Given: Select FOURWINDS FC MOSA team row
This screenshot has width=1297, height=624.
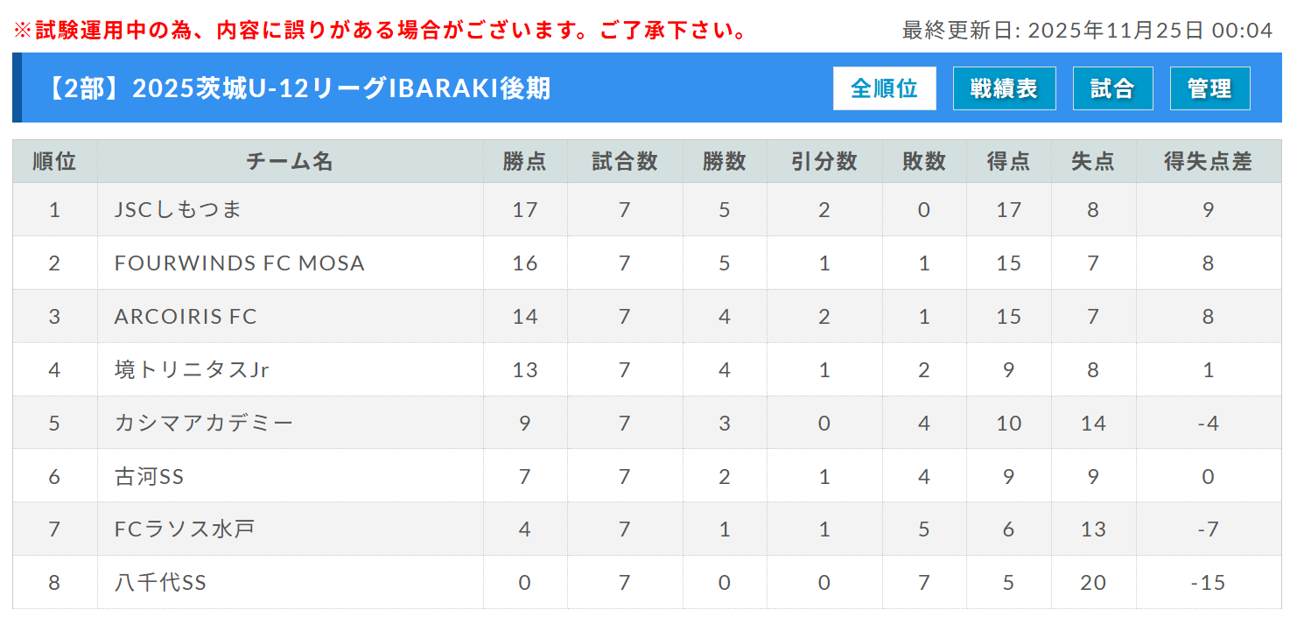Looking at the screenshot, I should pyautogui.click(x=239, y=263).
